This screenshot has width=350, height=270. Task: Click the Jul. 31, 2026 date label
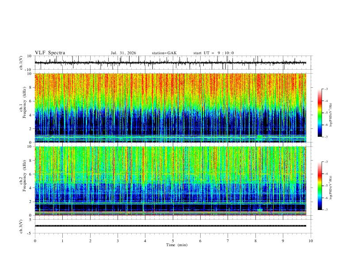point(123,53)
